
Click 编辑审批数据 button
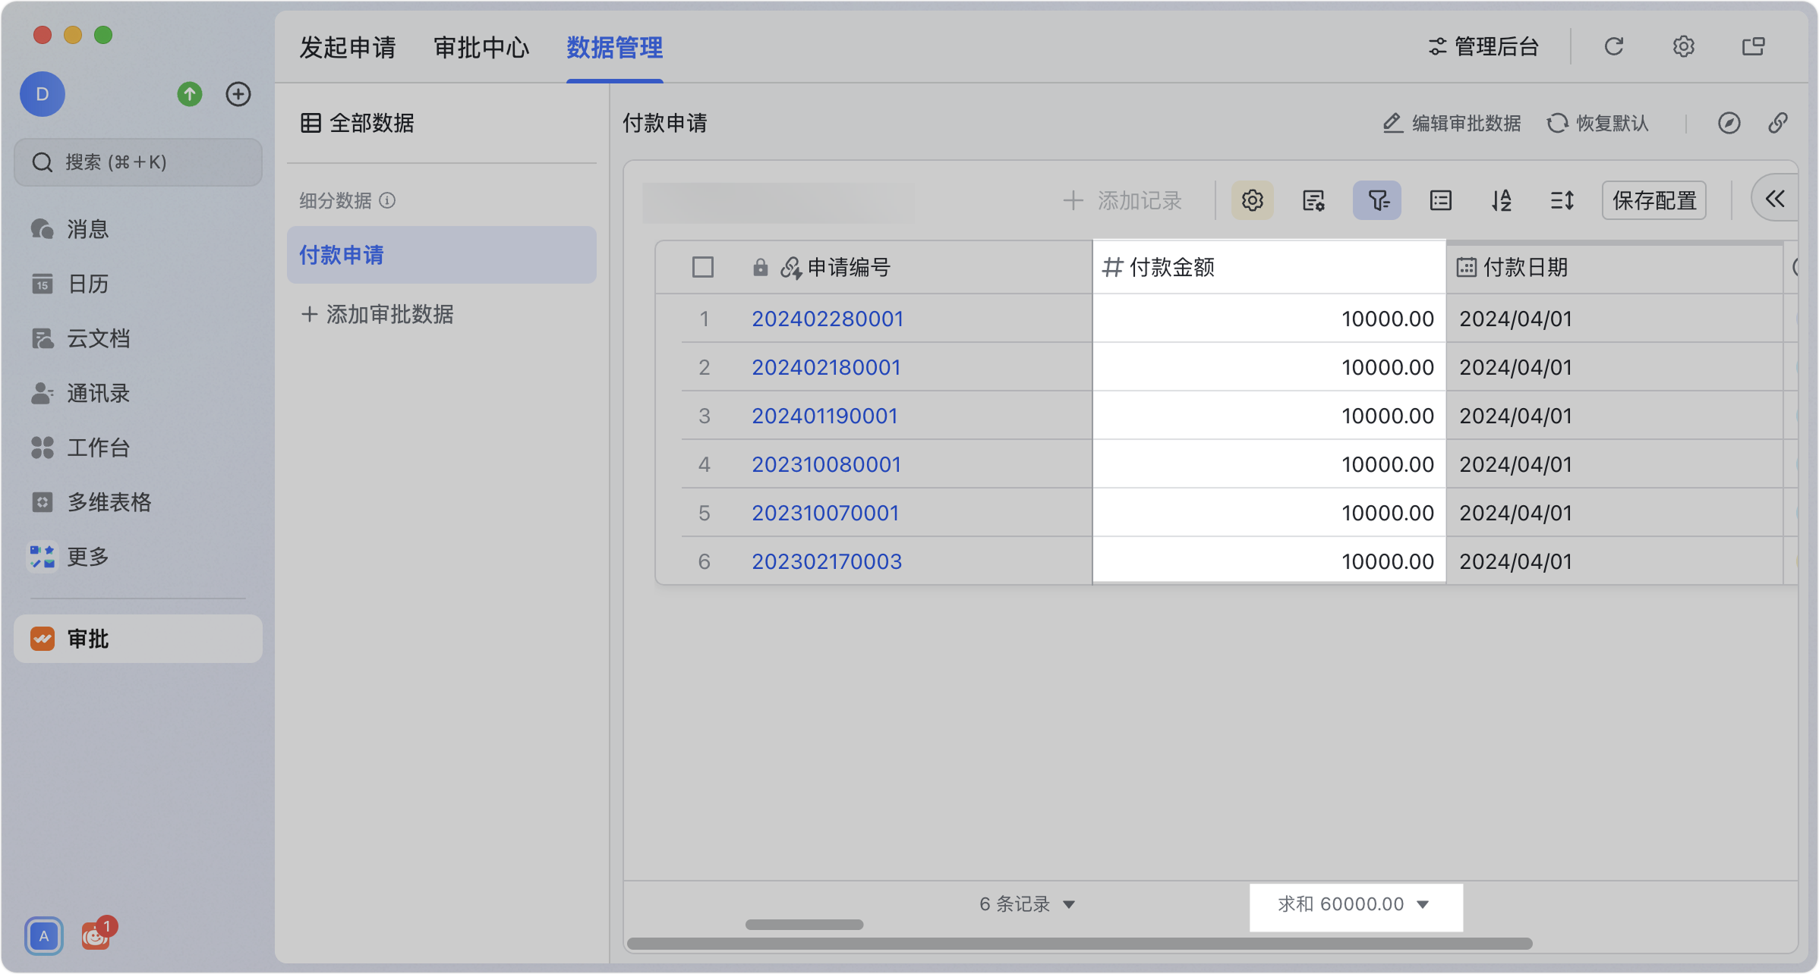[x=1452, y=123]
